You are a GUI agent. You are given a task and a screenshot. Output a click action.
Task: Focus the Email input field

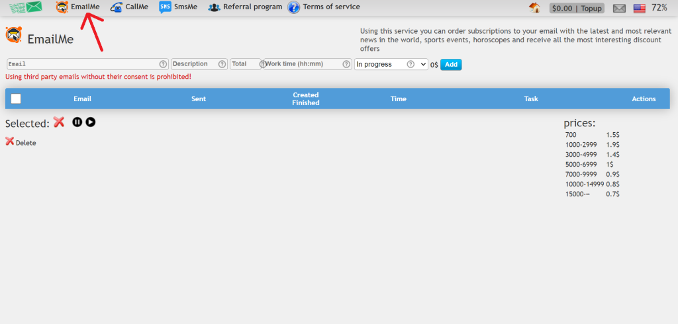click(x=88, y=64)
